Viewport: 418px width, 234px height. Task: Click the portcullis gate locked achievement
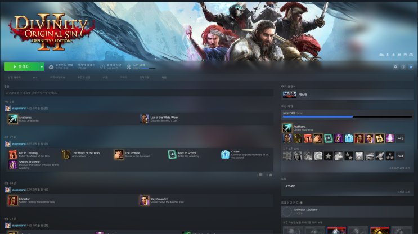click(x=287, y=156)
